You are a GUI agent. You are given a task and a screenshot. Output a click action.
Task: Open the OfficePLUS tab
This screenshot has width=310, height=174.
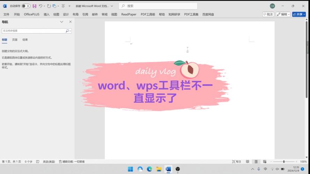pos(32,14)
